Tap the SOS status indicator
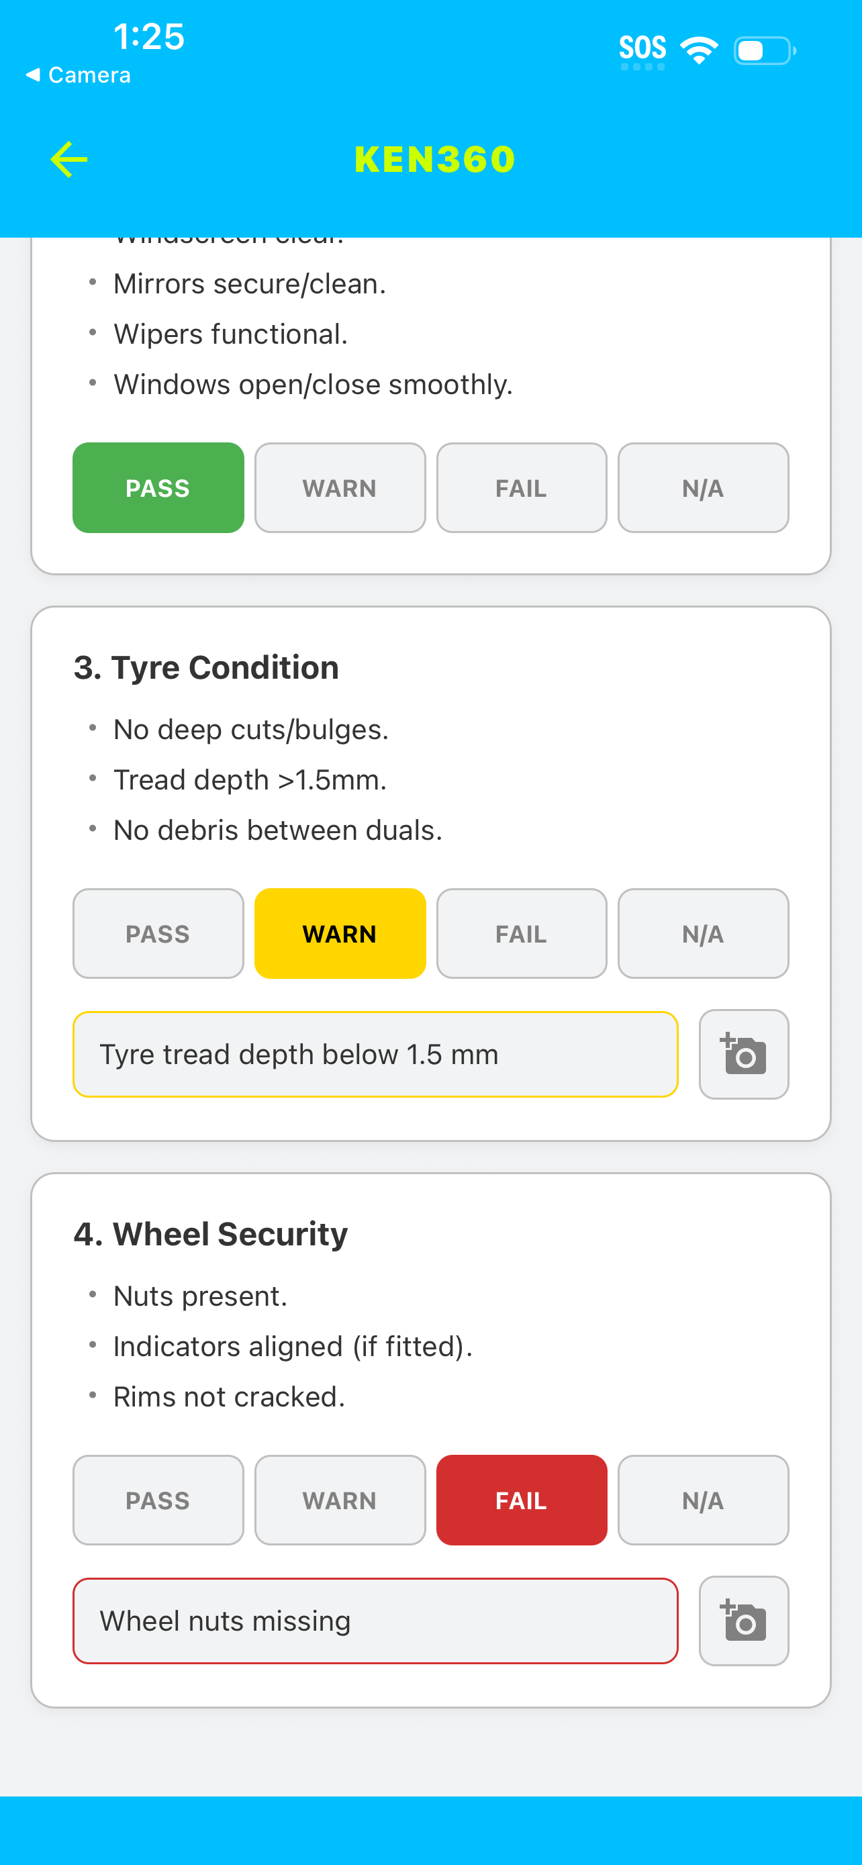Screen dimensions: 862x1865 click(642, 50)
